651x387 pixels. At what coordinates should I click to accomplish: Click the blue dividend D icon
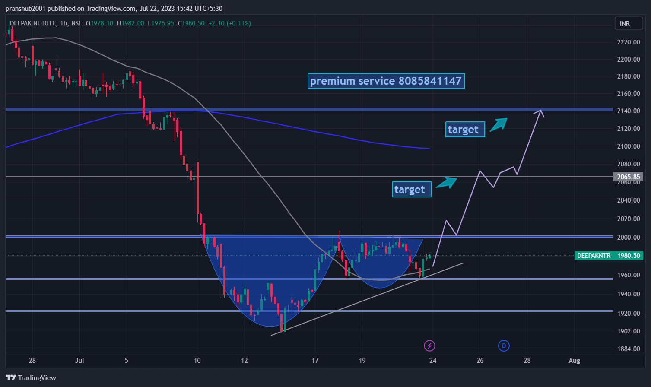(x=504, y=346)
